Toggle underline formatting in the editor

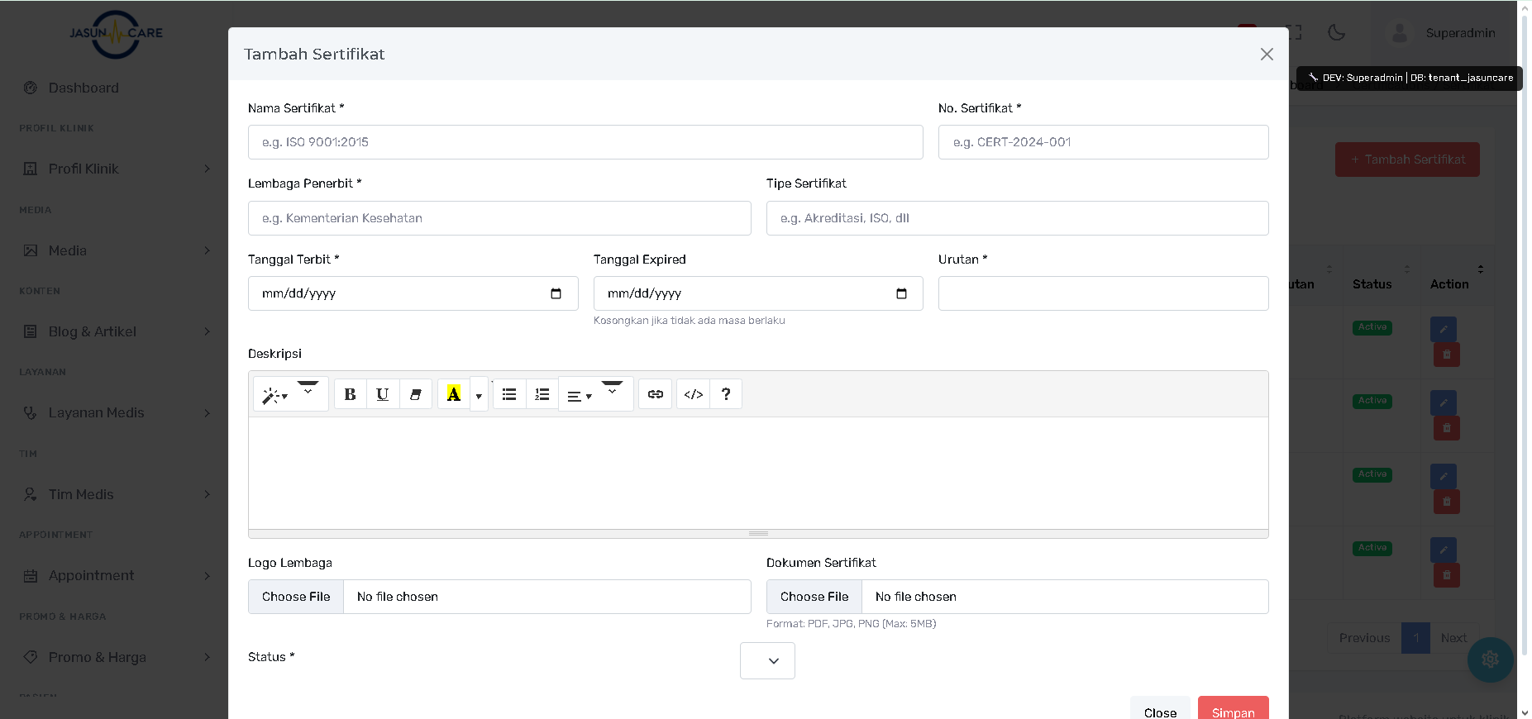(x=382, y=394)
